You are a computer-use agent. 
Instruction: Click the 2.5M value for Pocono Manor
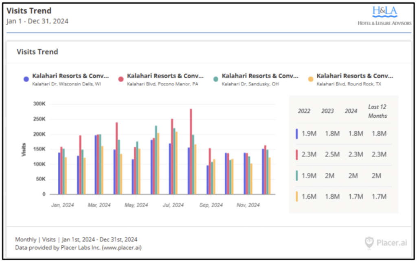click(x=332, y=155)
